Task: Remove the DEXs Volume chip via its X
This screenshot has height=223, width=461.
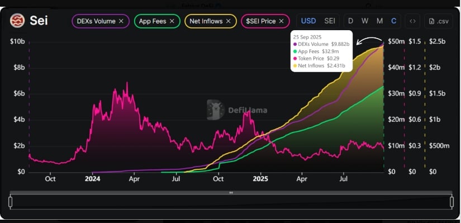Action: tap(121, 21)
